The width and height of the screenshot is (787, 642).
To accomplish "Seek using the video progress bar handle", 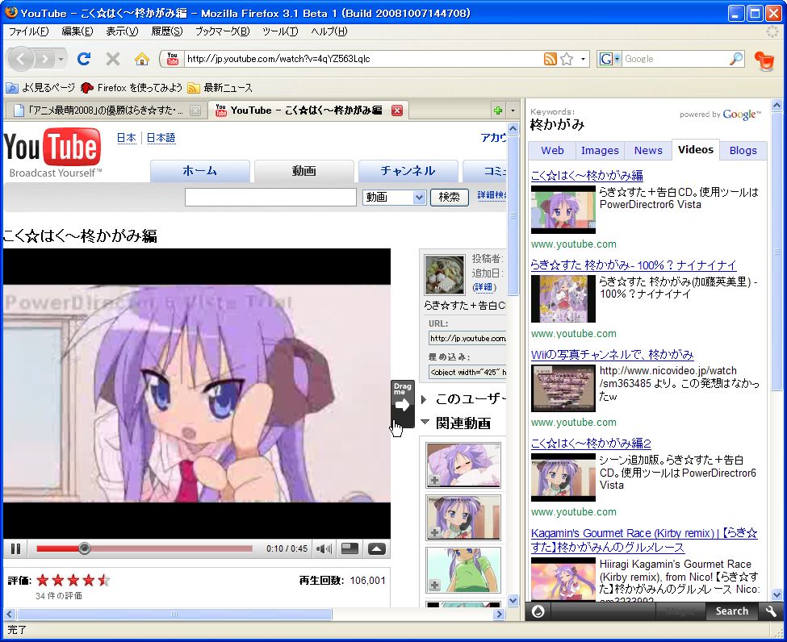I will 84,548.
